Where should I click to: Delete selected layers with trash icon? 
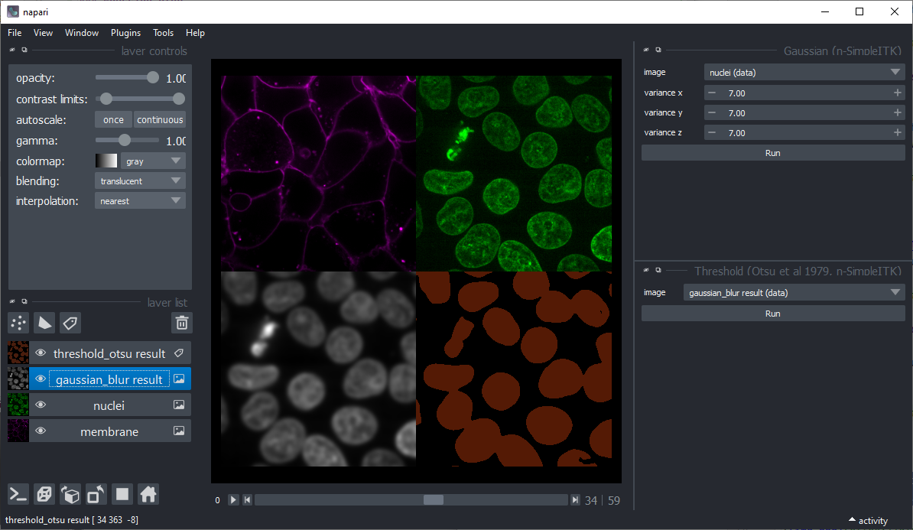[x=182, y=323]
